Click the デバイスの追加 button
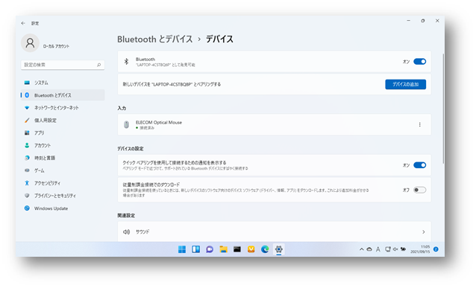Image resolution: width=476 pixels, height=288 pixels. tap(406, 84)
